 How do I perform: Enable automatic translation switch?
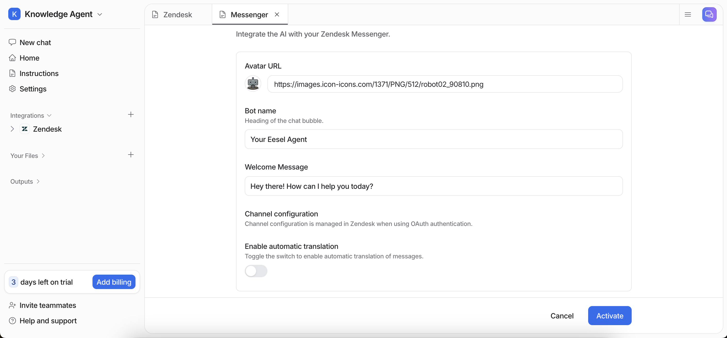coord(256,271)
